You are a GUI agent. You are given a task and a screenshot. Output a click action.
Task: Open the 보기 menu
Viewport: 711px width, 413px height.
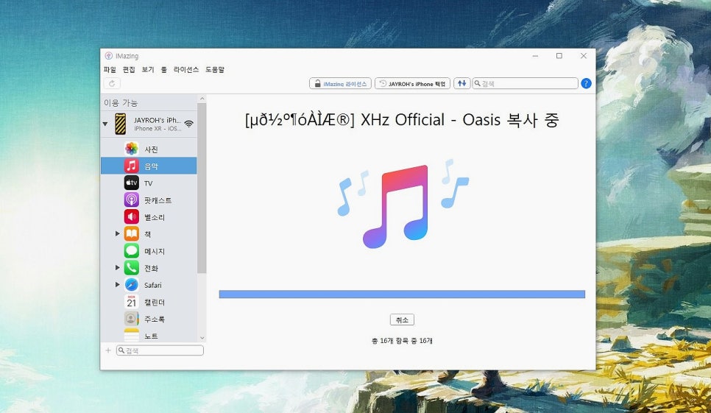(x=148, y=69)
